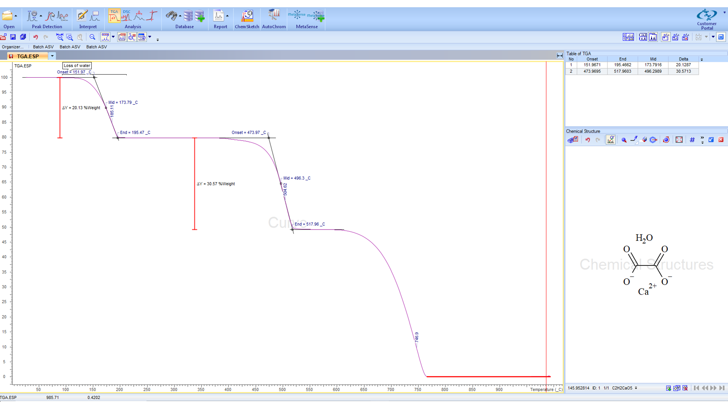Select the TGA.ESP document tab
728x409 pixels.
pyautogui.click(x=28, y=56)
